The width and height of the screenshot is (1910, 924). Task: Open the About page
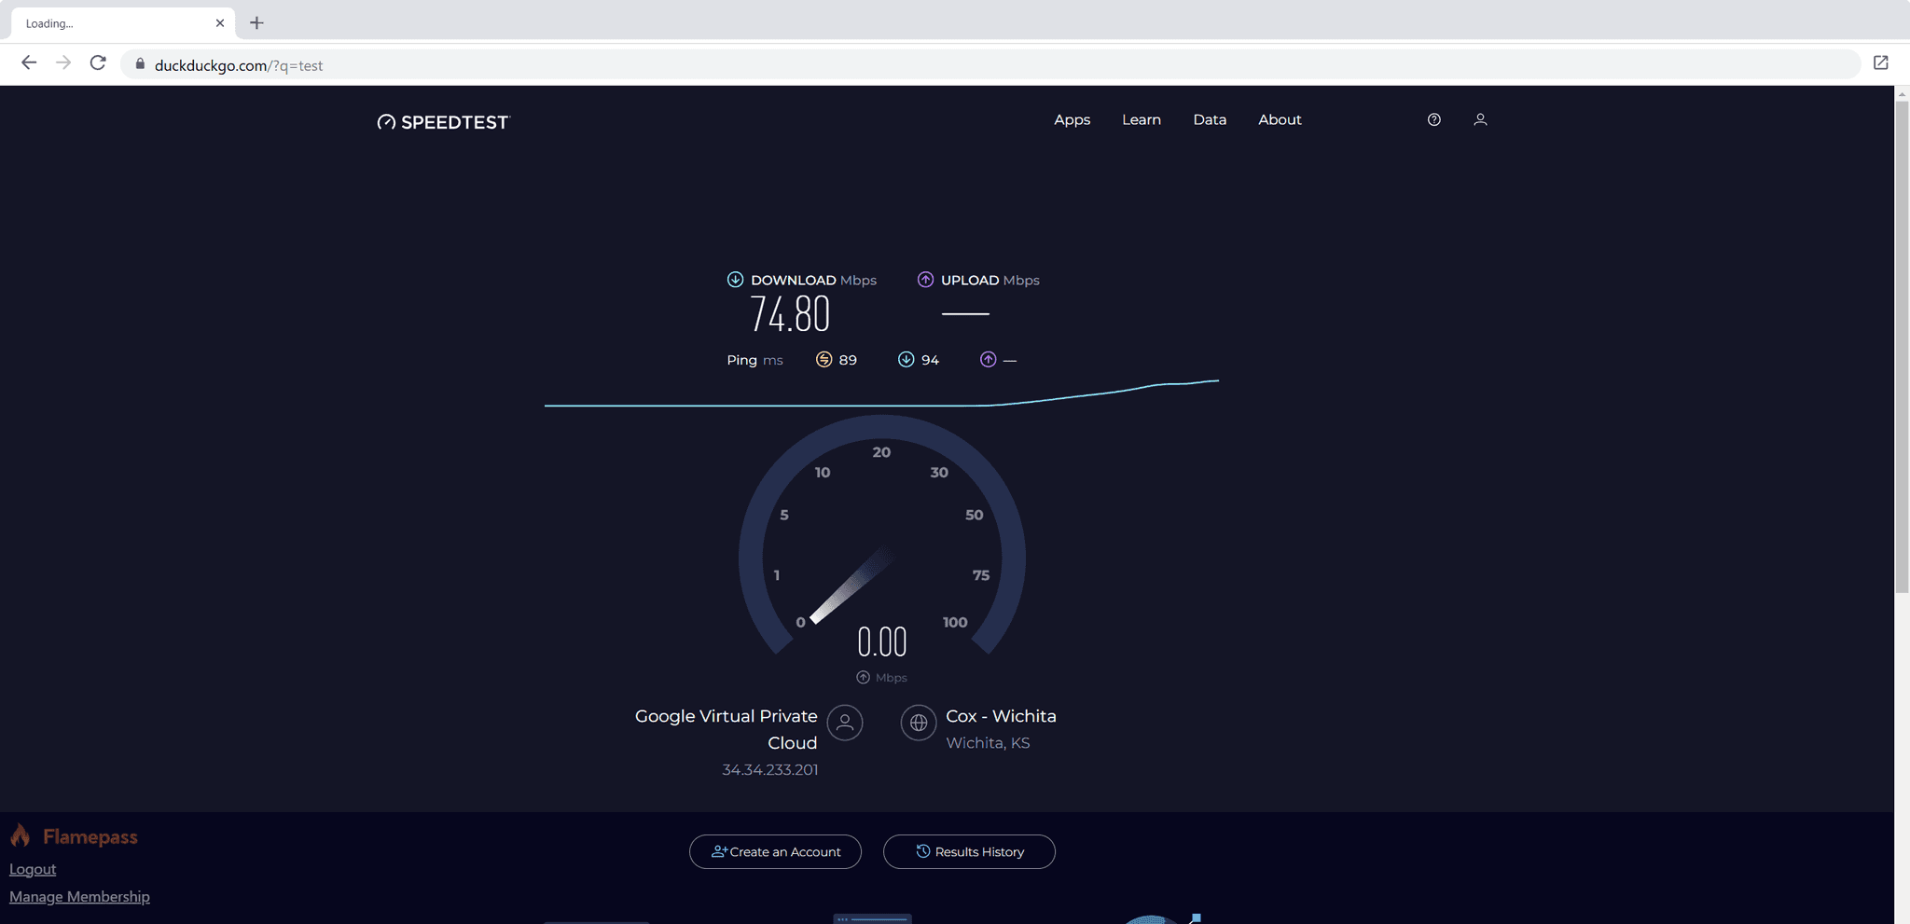[1280, 119]
